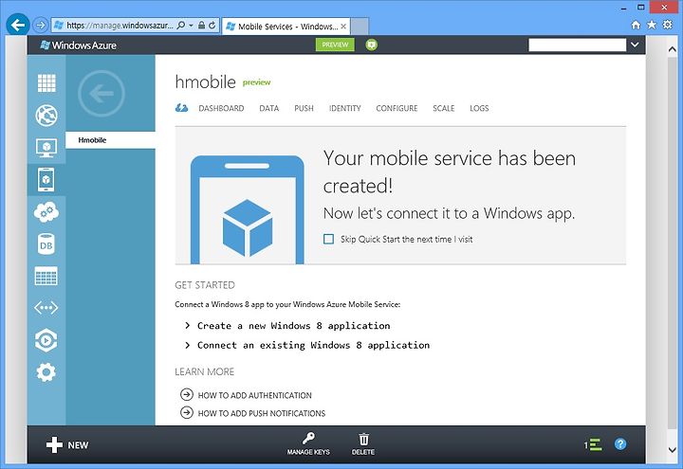Screen dimensions: 683x469
Task: Switch to the SCALE tab
Action: [x=444, y=108]
